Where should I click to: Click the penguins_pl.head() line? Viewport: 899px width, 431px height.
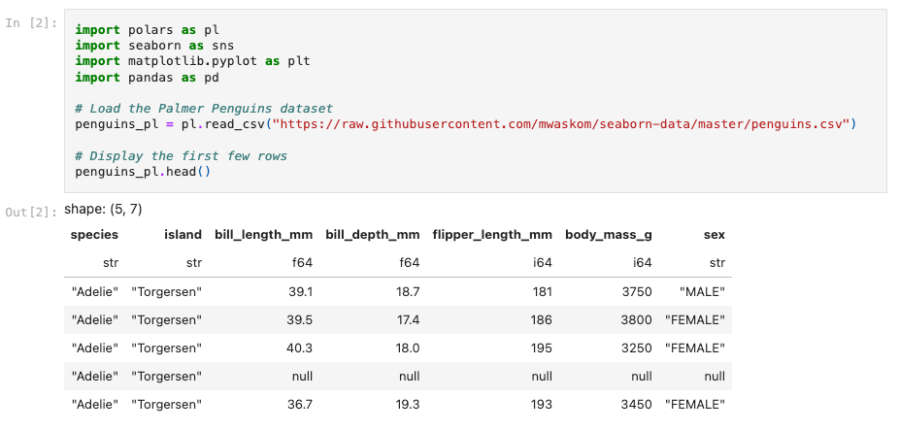pos(143,172)
